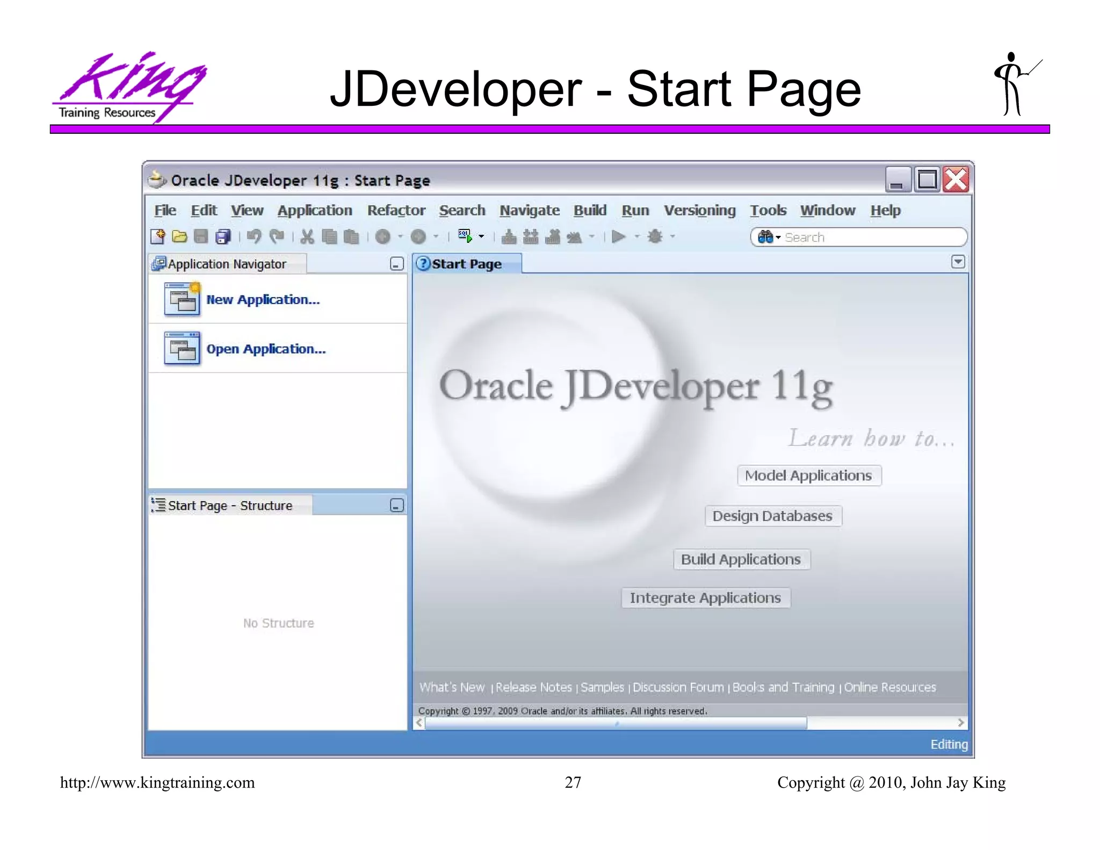Click the Make all icon
This screenshot has width=1100, height=850.
coord(531,236)
